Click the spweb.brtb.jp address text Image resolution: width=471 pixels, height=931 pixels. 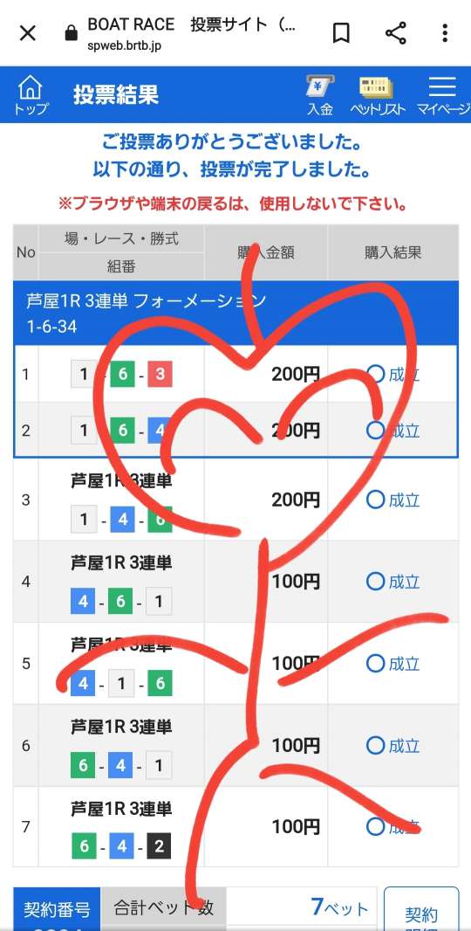pyautogui.click(x=124, y=45)
